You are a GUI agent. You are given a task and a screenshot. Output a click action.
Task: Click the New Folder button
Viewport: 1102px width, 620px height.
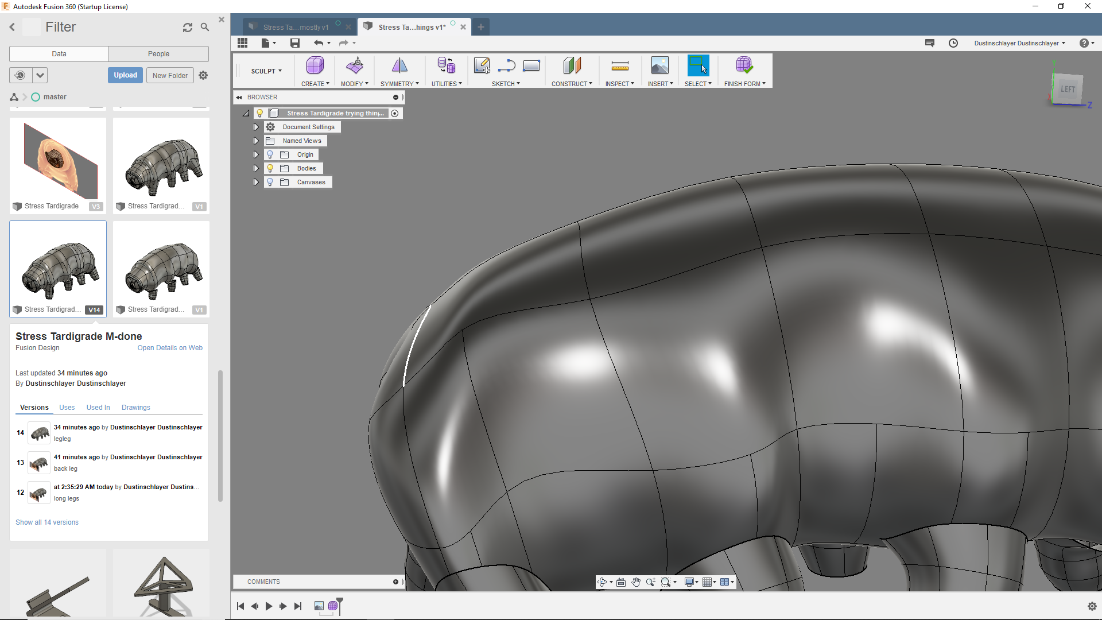click(x=170, y=75)
